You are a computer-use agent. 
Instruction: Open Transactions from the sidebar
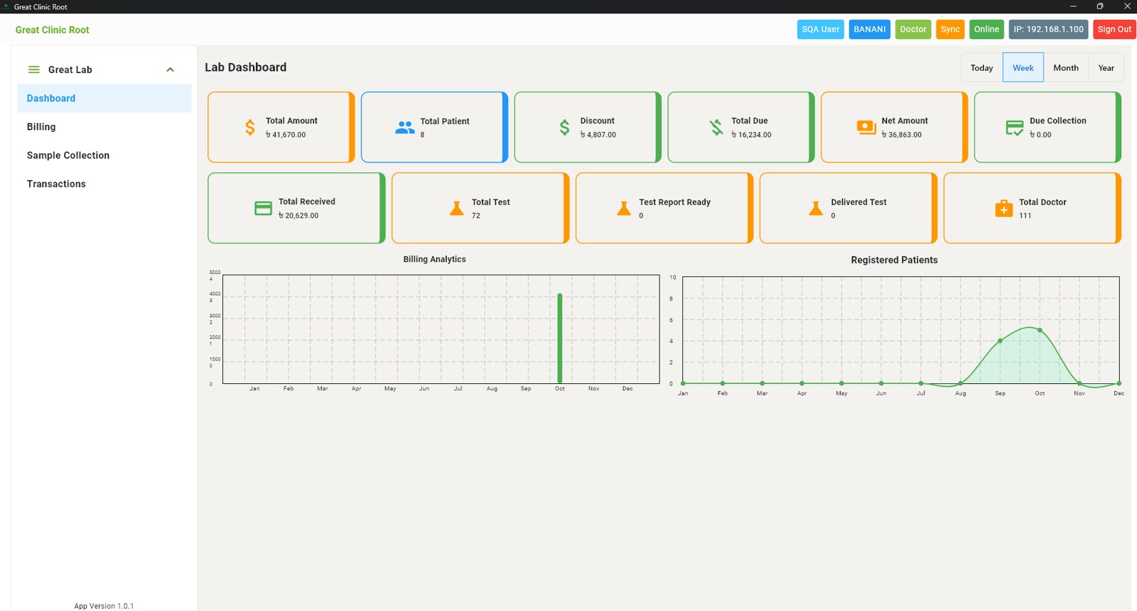104,183
